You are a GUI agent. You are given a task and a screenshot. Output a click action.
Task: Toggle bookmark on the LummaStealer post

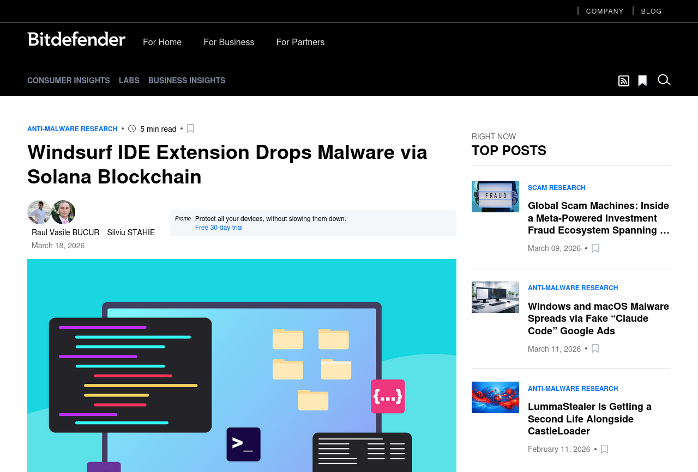click(604, 449)
